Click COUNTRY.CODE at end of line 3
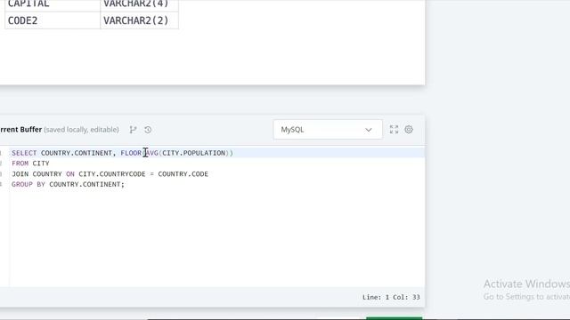The height and width of the screenshot is (320, 570). (x=183, y=174)
